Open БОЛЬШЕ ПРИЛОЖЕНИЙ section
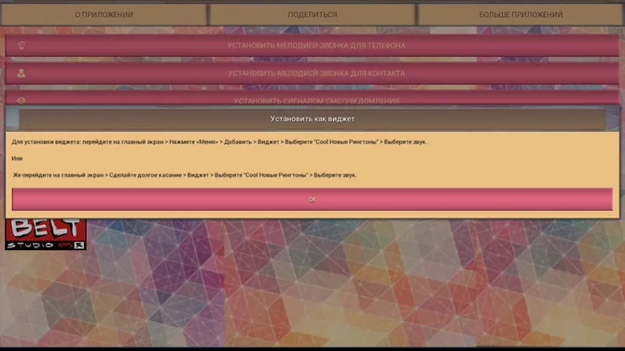Viewport: 625px width, 351px height. [521, 15]
